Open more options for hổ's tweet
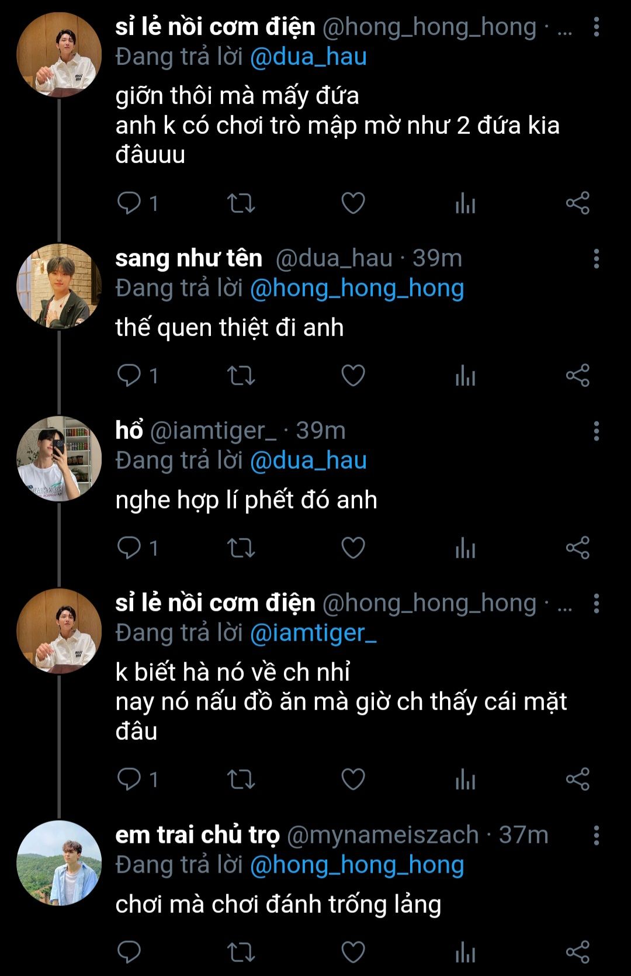631x976 pixels. coord(596,431)
